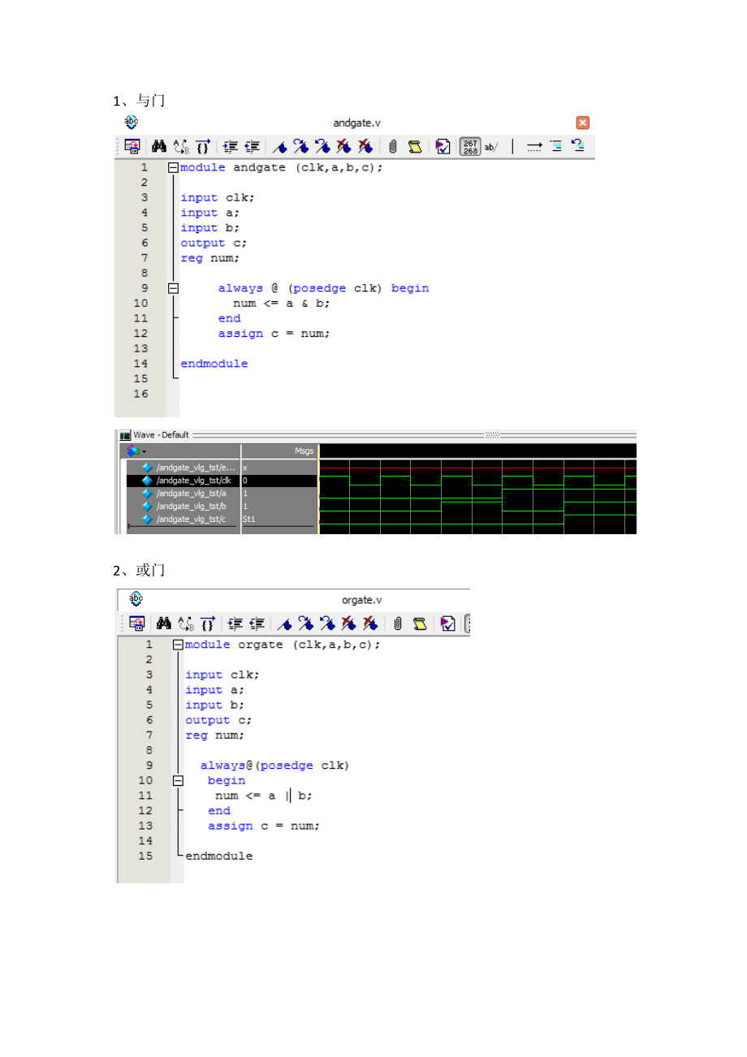The width and height of the screenshot is (747, 1057).
Task: Select the andgate.v title tab
Action: point(356,123)
